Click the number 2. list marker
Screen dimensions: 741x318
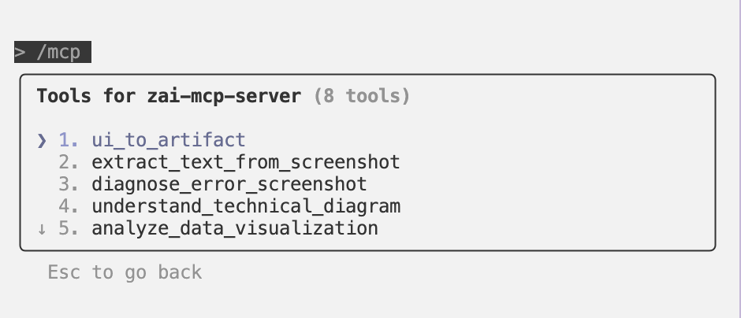[69, 163]
